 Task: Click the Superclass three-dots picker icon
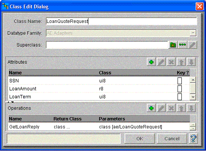click(183, 45)
